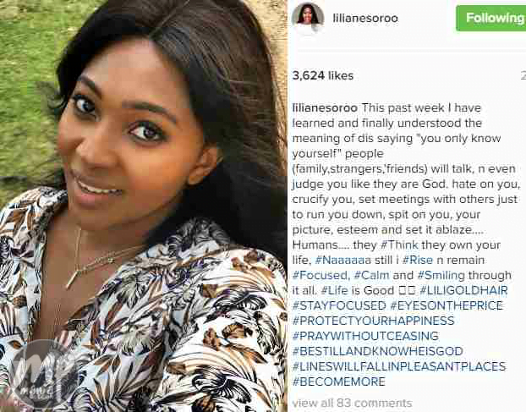526x412 pixels.
Task: Open the #LILIGOLDHAIR hashtag
Action: click(463, 290)
